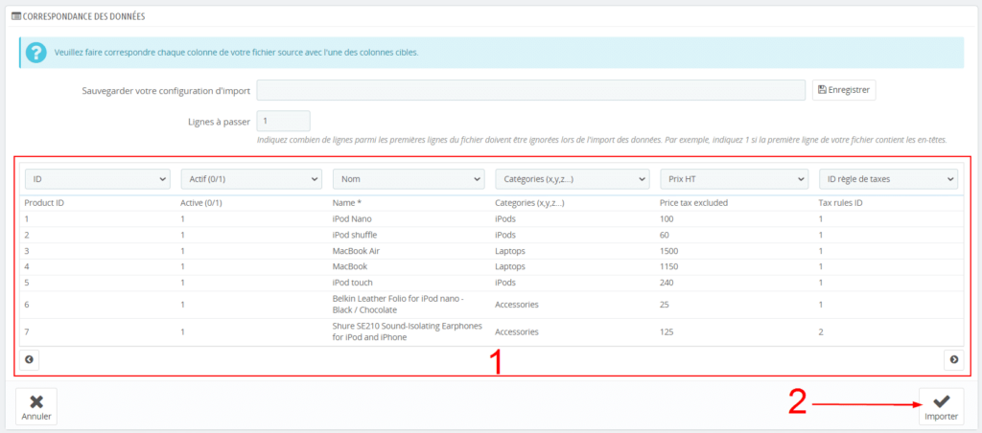Image resolution: width=982 pixels, height=433 pixels.
Task: Select the MacBook Air product row
Action: [357, 251]
